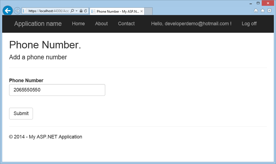
Task: Open the address bar autocomplete dropdown
Action: coord(76,10)
